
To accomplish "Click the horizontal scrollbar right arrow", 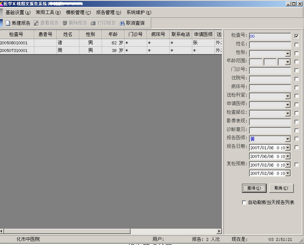I will pyautogui.click(x=219, y=231).
